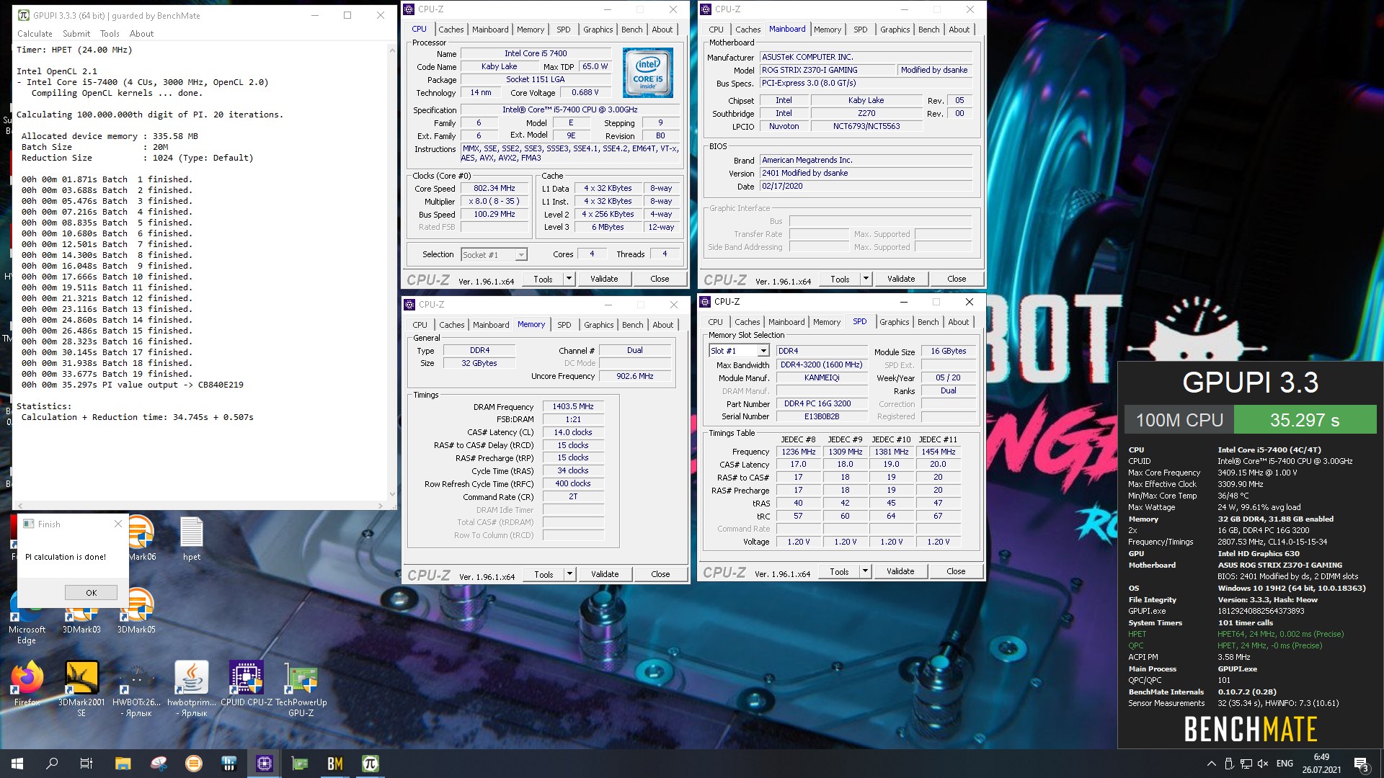
Task: Click Tools button in CPU-Z SPD window
Action: coord(839,571)
